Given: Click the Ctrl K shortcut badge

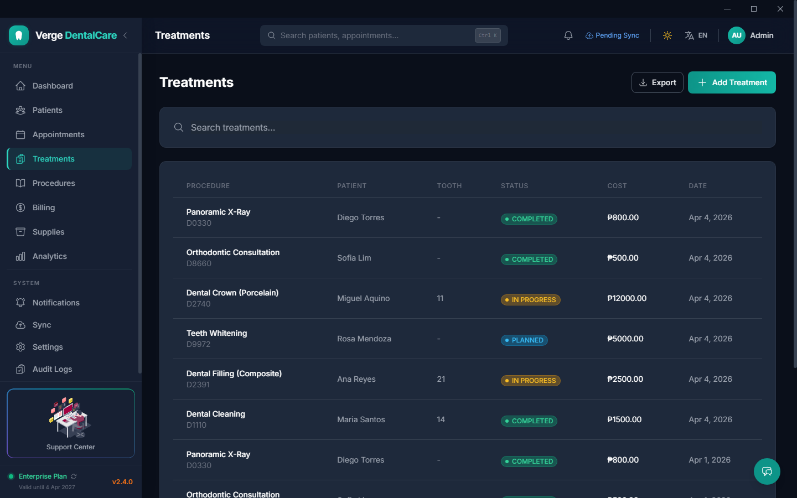Looking at the screenshot, I should point(488,35).
